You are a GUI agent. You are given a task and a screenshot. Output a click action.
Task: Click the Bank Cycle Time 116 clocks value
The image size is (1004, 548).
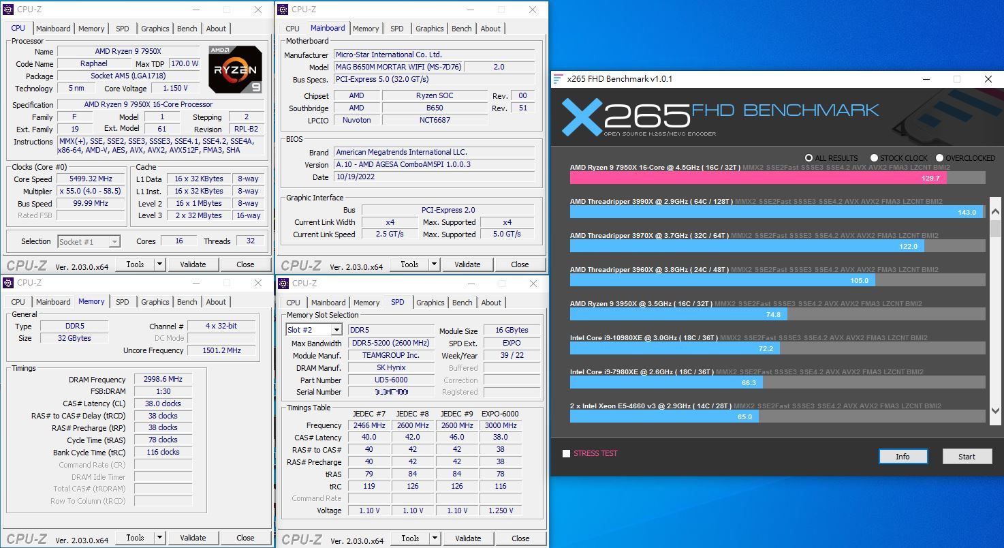(163, 452)
